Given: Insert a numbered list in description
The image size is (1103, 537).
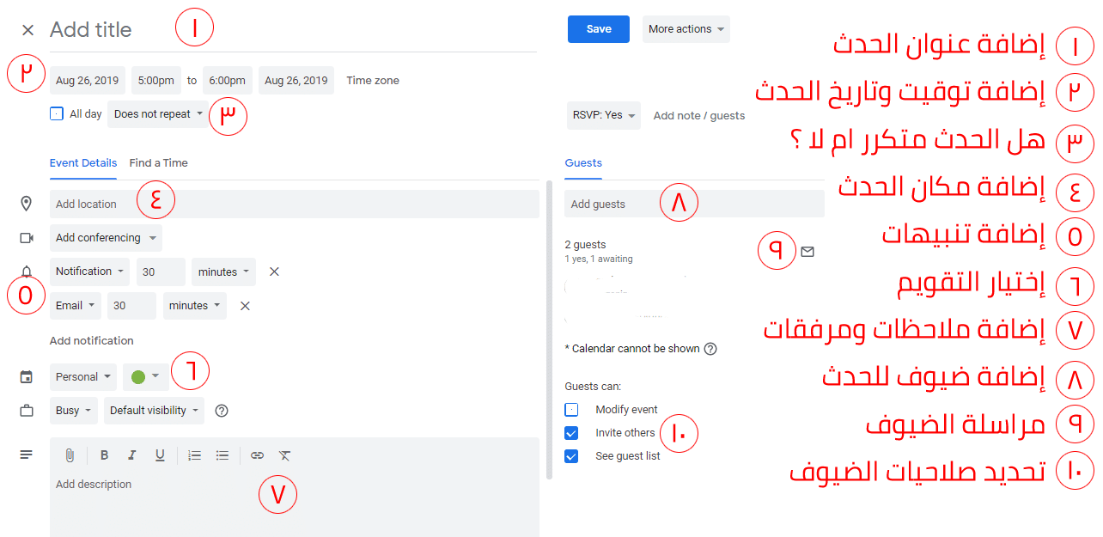Looking at the screenshot, I should pos(194,455).
